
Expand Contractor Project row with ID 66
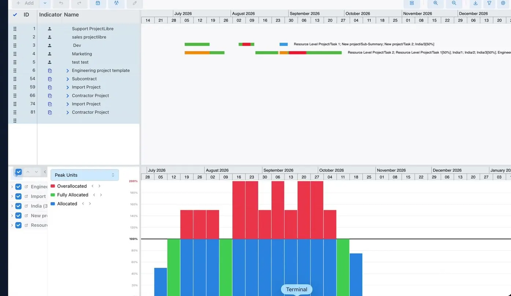click(68, 96)
